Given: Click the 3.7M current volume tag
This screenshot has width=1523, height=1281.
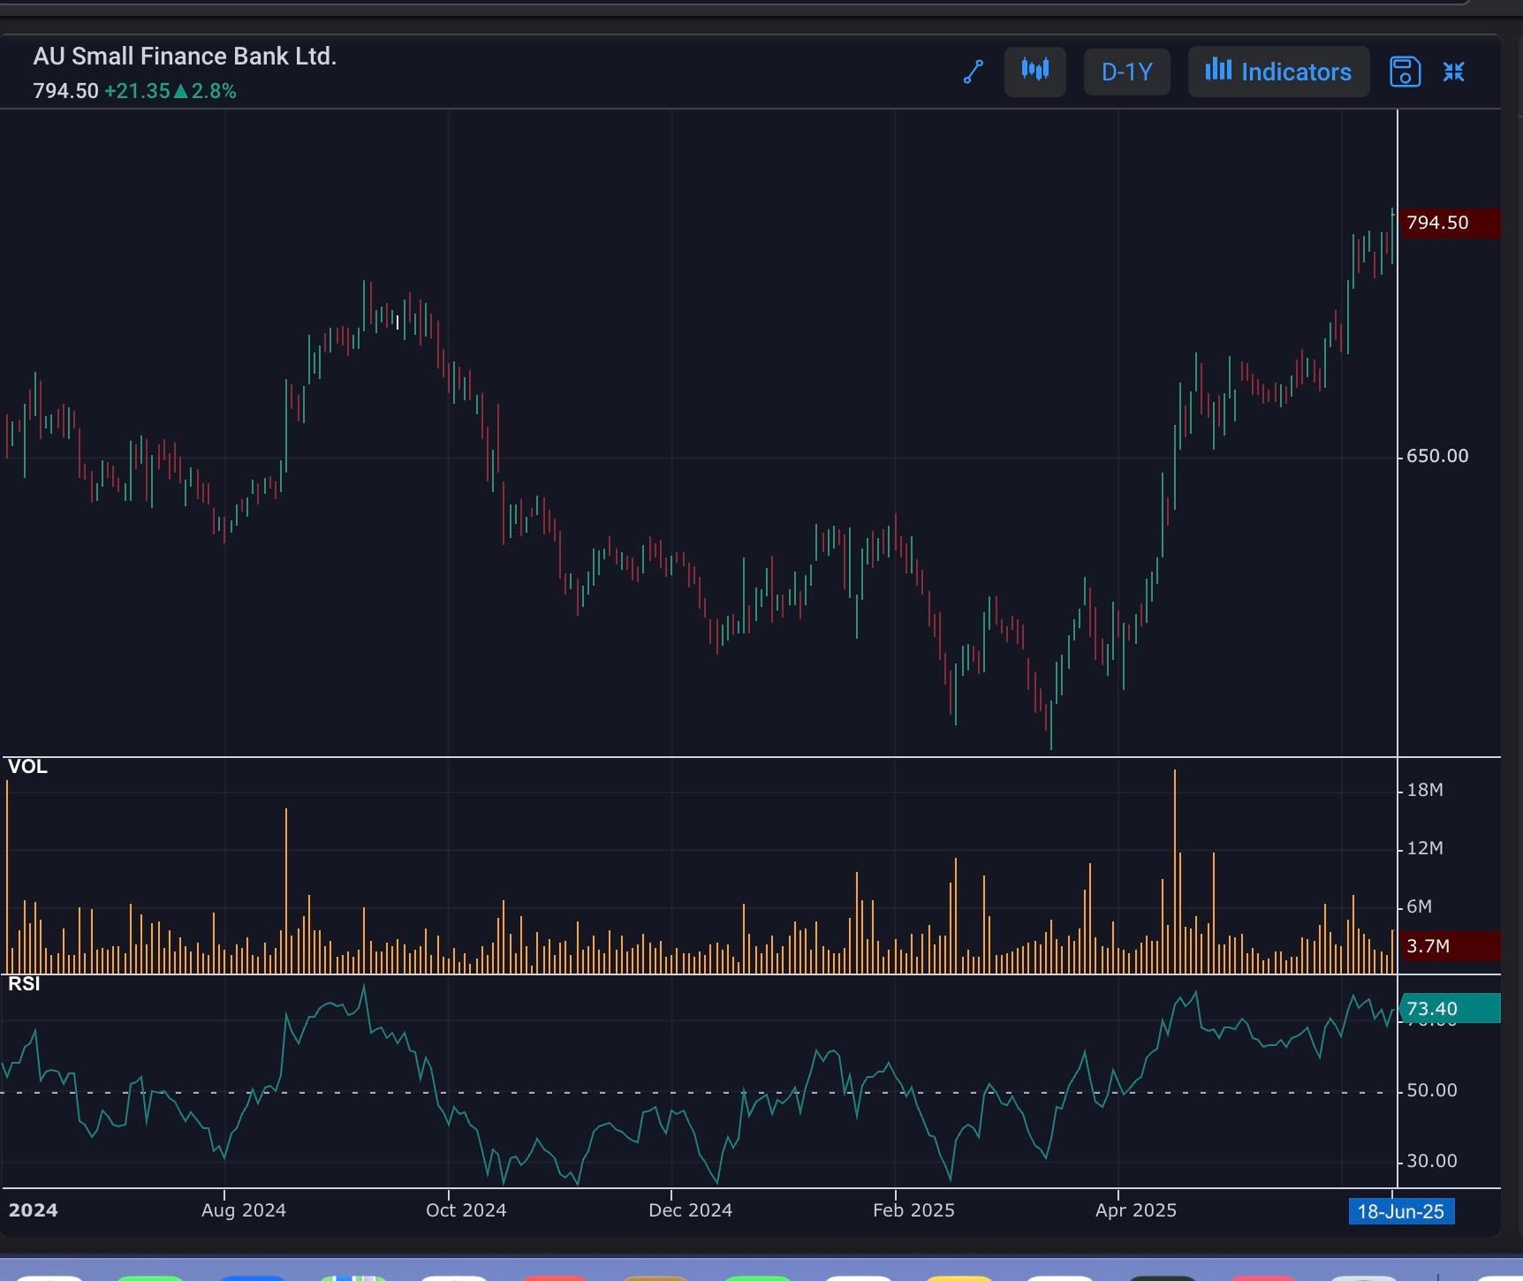Looking at the screenshot, I should (1450, 946).
